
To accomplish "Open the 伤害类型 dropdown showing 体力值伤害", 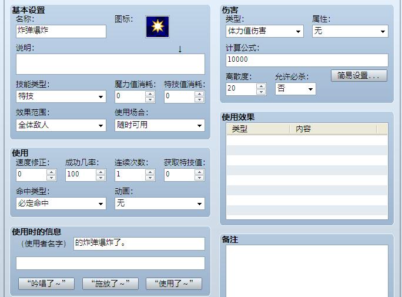I will 264,31.
